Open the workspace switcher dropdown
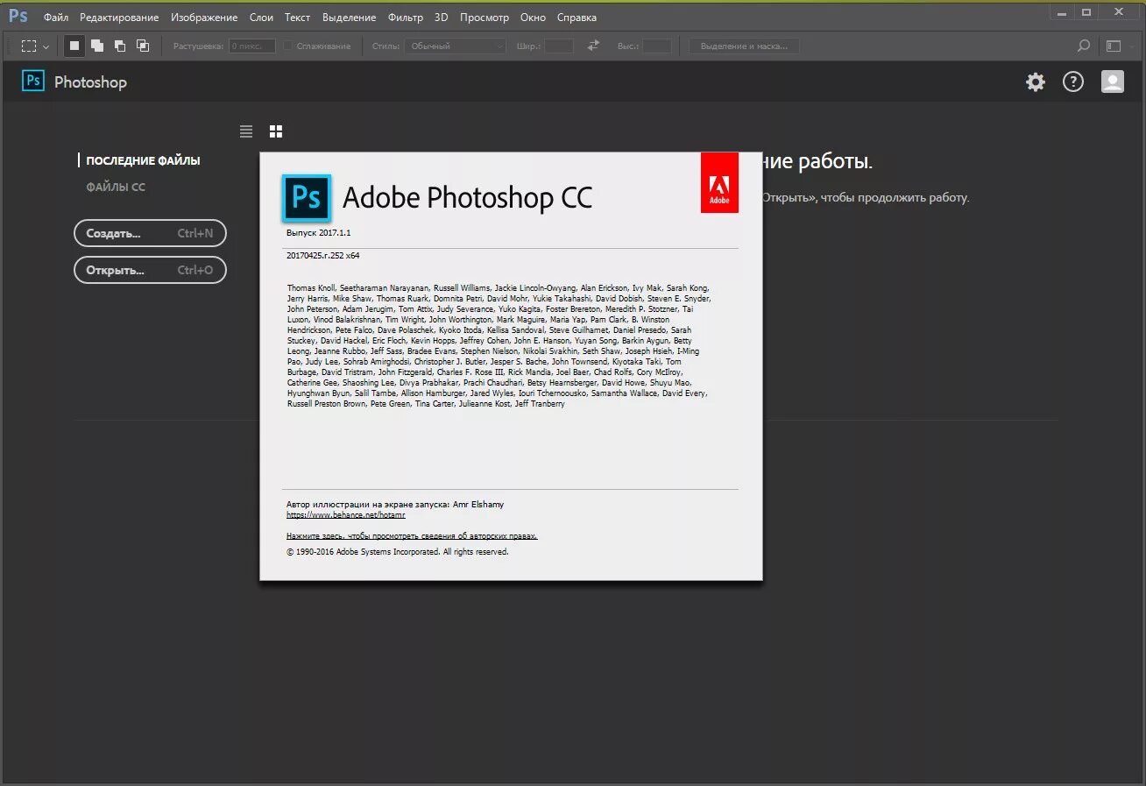The width and height of the screenshot is (1146, 786). coord(1114,46)
